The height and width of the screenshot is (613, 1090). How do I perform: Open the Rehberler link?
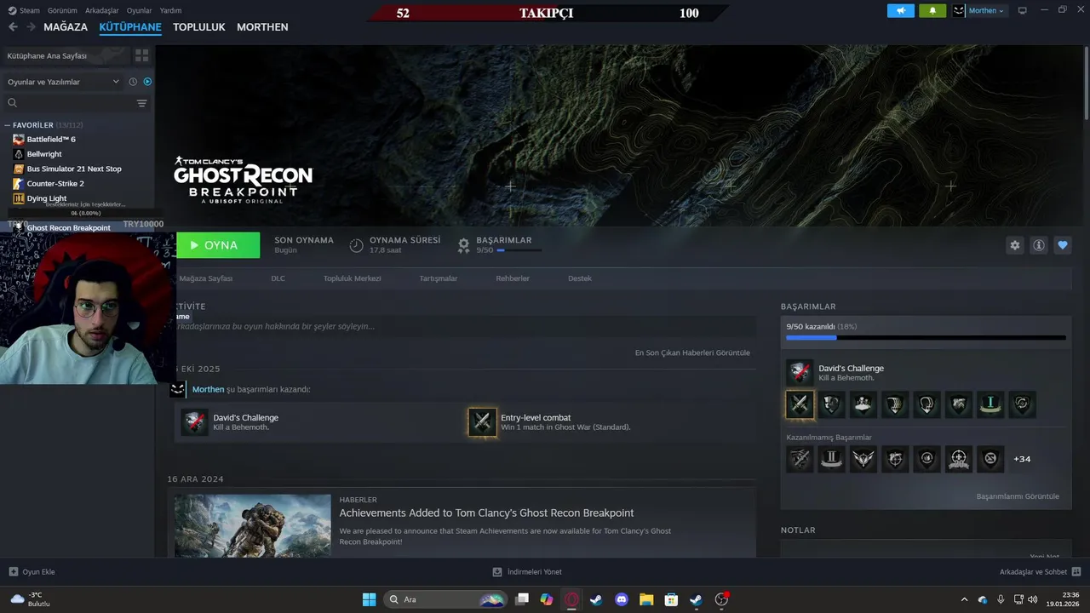(x=513, y=278)
